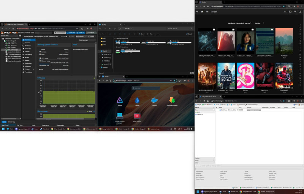The image size is (304, 194).
Task: Collapse This PC in the Explorer navigation pane
Action: 99,51
